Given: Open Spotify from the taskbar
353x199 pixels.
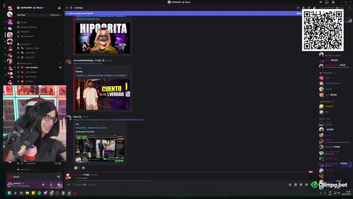Looking at the screenshot, I should pyautogui.click(x=39, y=193).
